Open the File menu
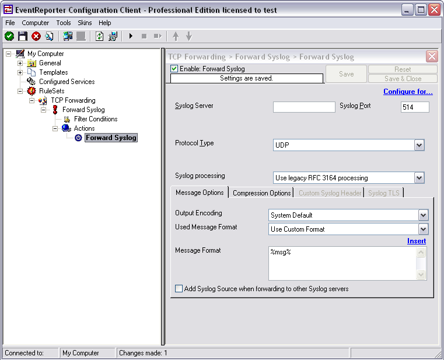Image resolution: width=444 pixels, height=360 pixels. click(x=10, y=23)
